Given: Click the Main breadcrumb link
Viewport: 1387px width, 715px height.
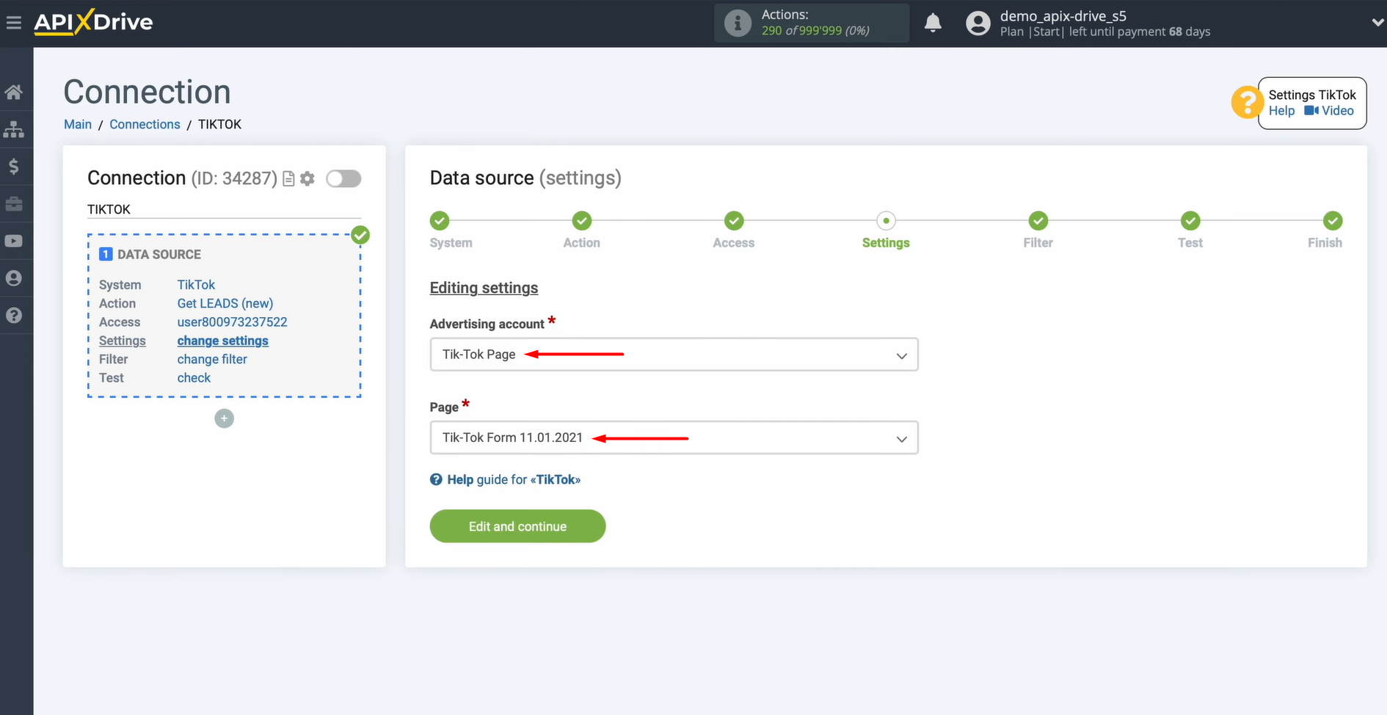Looking at the screenshot, I should point(78,125).
